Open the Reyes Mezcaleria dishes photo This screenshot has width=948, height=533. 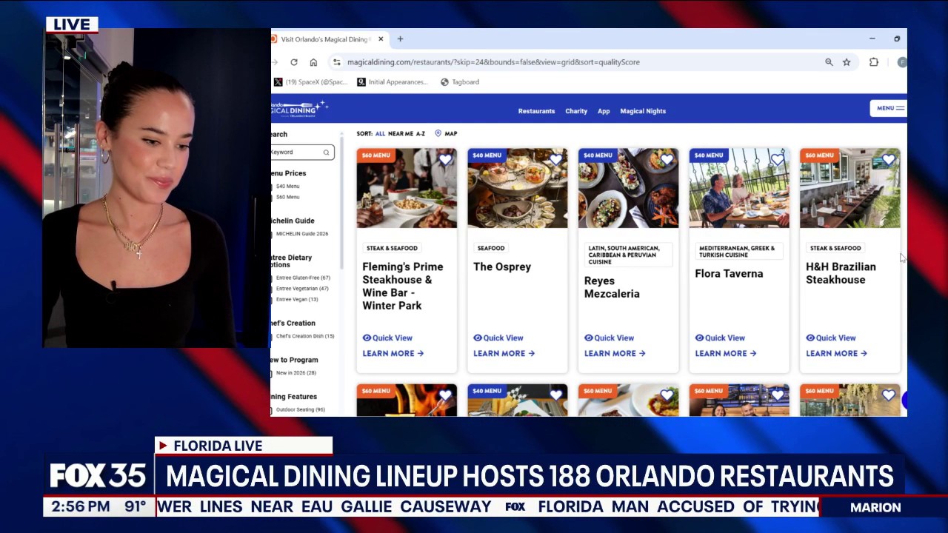tap(628, 188)
